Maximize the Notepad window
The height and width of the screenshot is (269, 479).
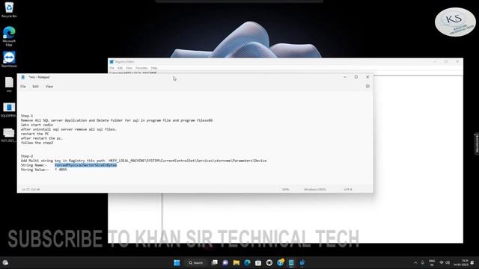coord(356,77)
